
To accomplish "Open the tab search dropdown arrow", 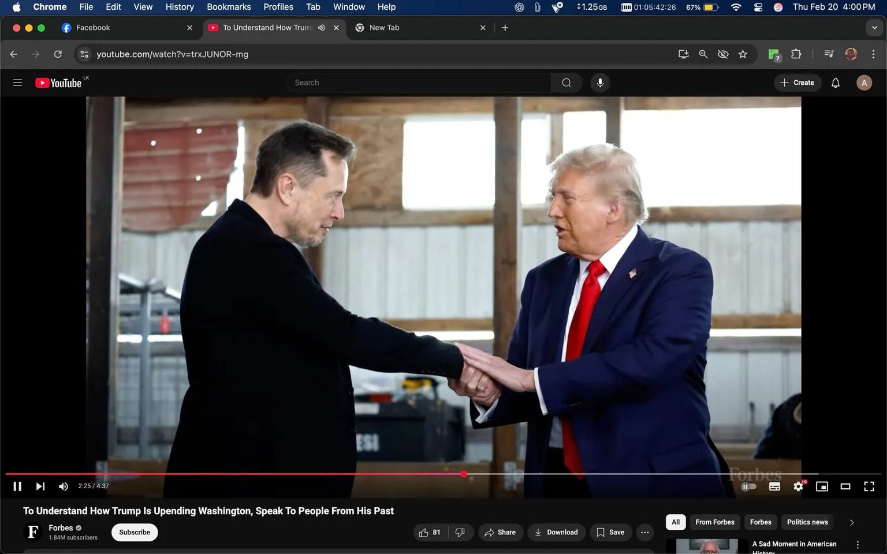I will [x=874, y=28].
